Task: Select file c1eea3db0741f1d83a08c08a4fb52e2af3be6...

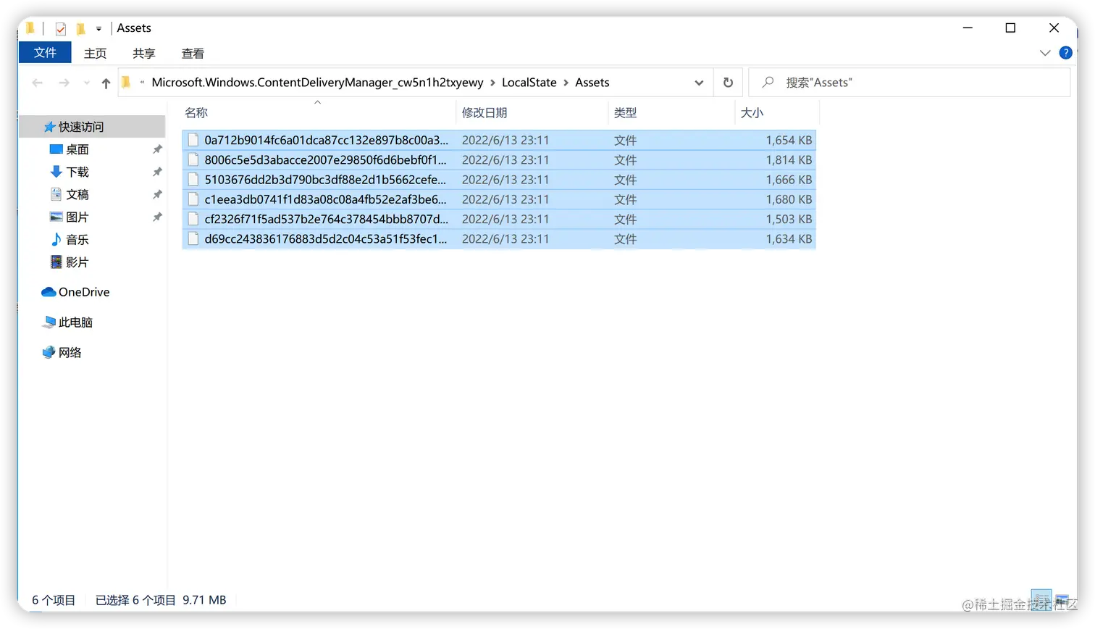Action: click(499, 199)
